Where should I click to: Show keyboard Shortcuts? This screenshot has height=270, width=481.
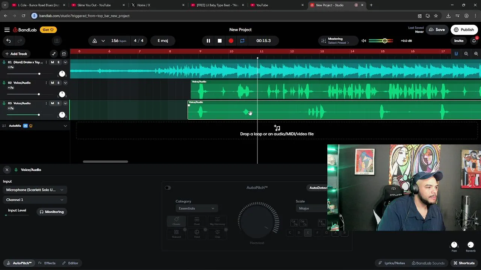tap(464, 263)
